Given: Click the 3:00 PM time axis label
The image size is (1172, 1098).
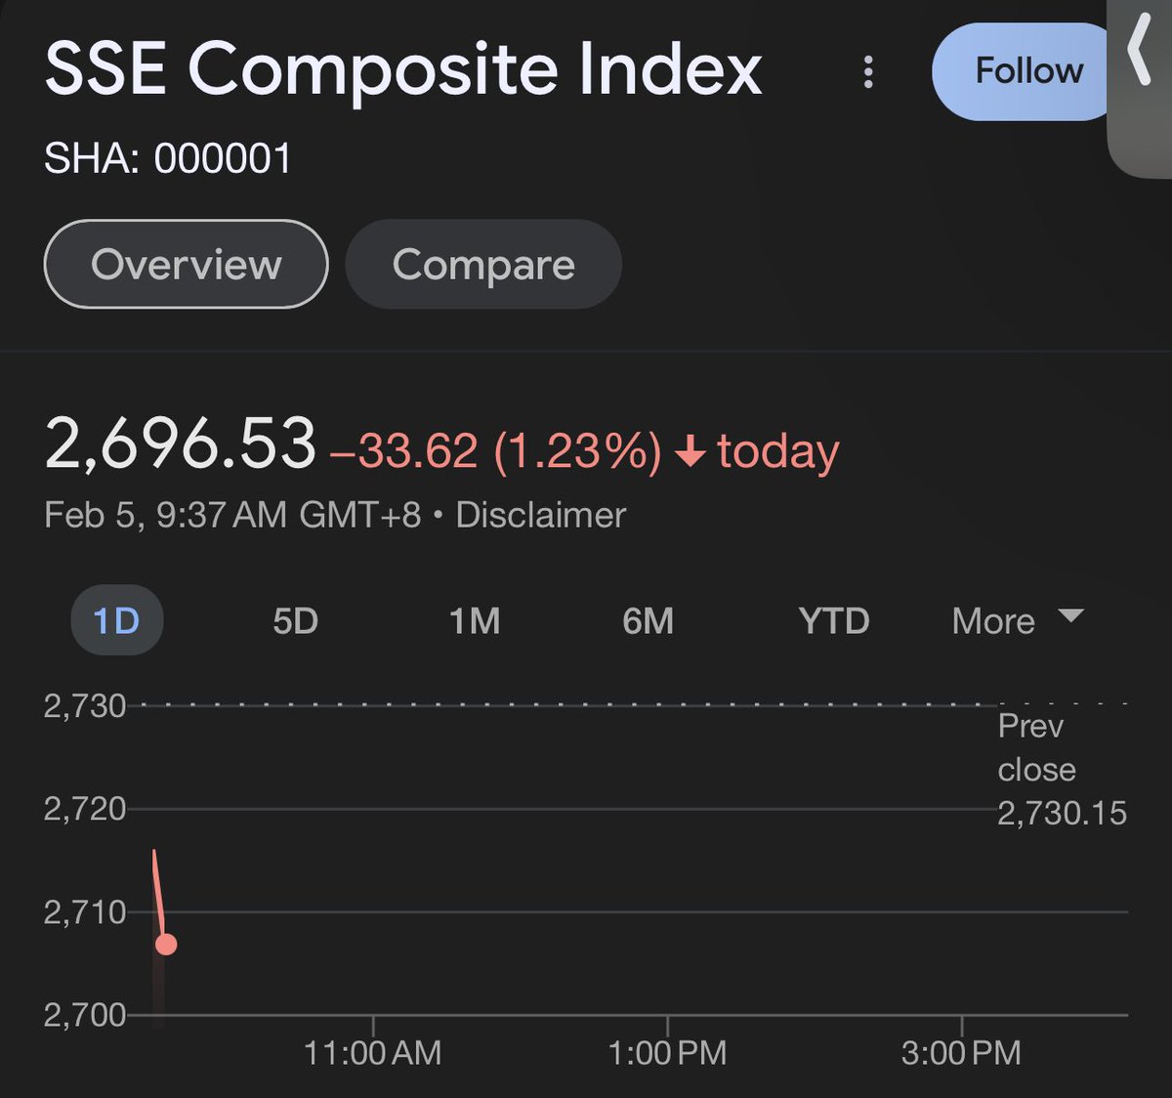Looking at the screenshot, I should (x=961, y=1053).
